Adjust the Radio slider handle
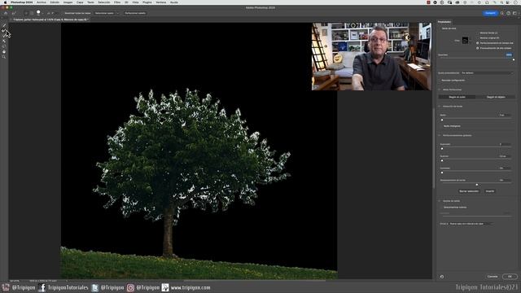 pos(442,120)
